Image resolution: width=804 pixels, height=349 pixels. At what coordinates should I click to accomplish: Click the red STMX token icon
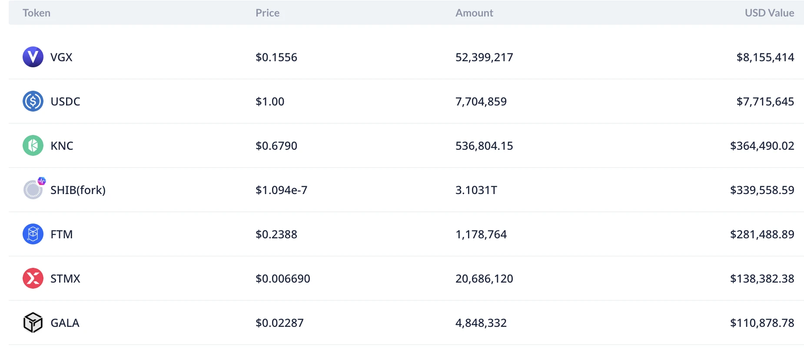click(33, 278)
